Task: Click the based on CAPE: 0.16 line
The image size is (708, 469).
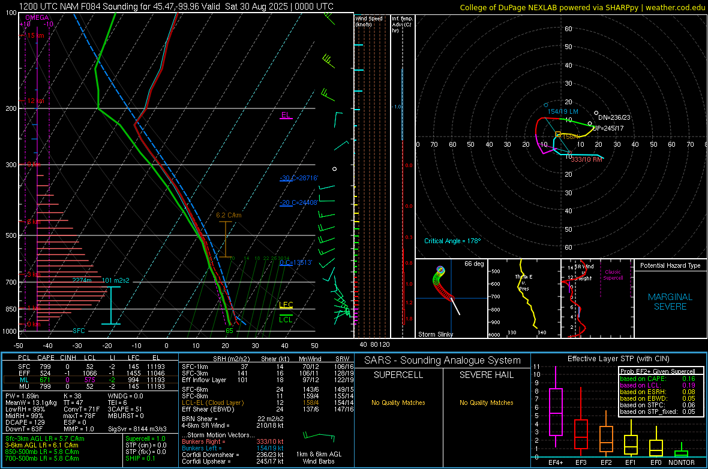Action: click(x=658, y=379)
